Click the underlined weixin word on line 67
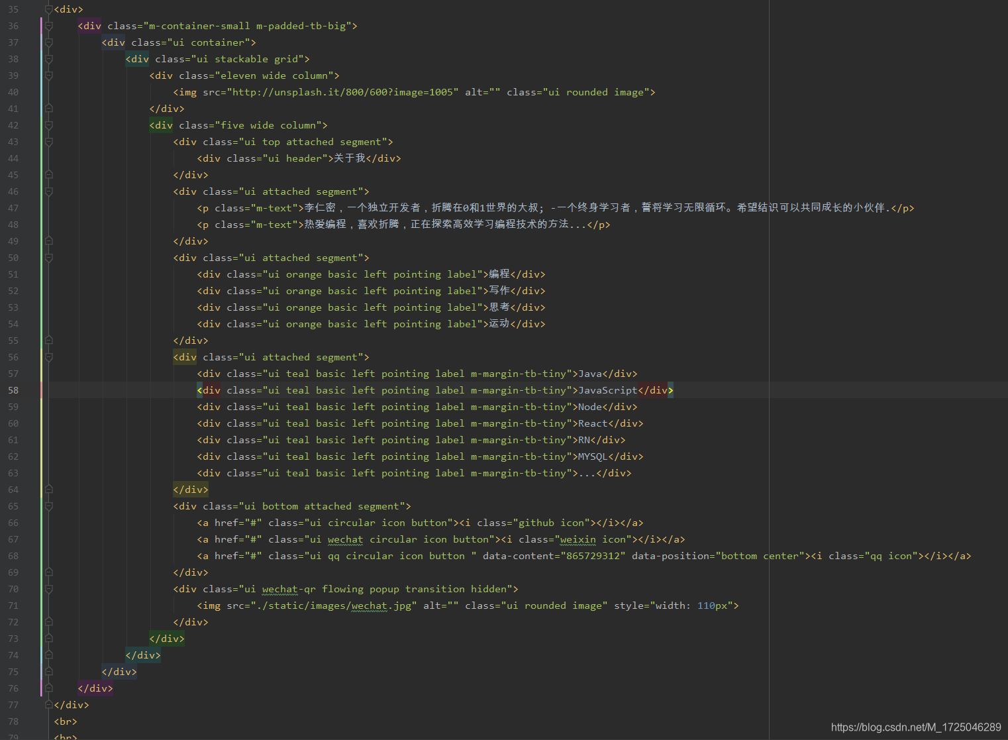The width and height of the screenshot is (1008, 740). pyautogui.click(x=578, y=539)
